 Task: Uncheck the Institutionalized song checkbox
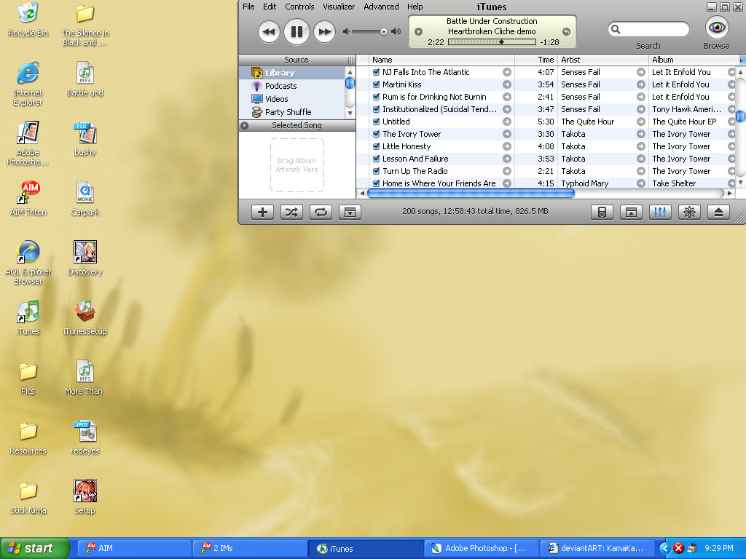[377, 109]
